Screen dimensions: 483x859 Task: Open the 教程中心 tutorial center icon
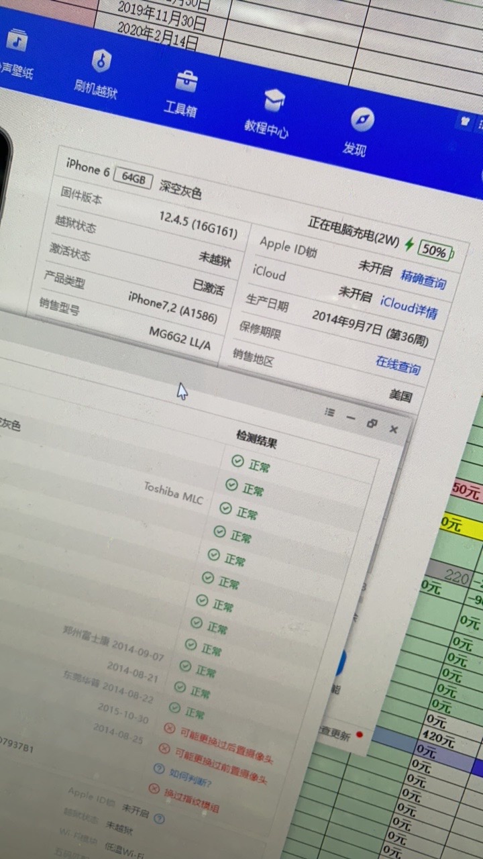coord(274,101)
